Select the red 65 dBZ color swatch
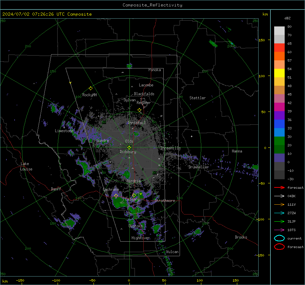 (279, 47)
